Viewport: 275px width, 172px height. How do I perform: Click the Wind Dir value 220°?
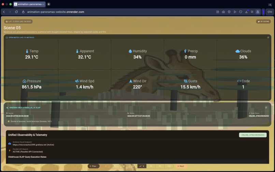click(137, 87)
